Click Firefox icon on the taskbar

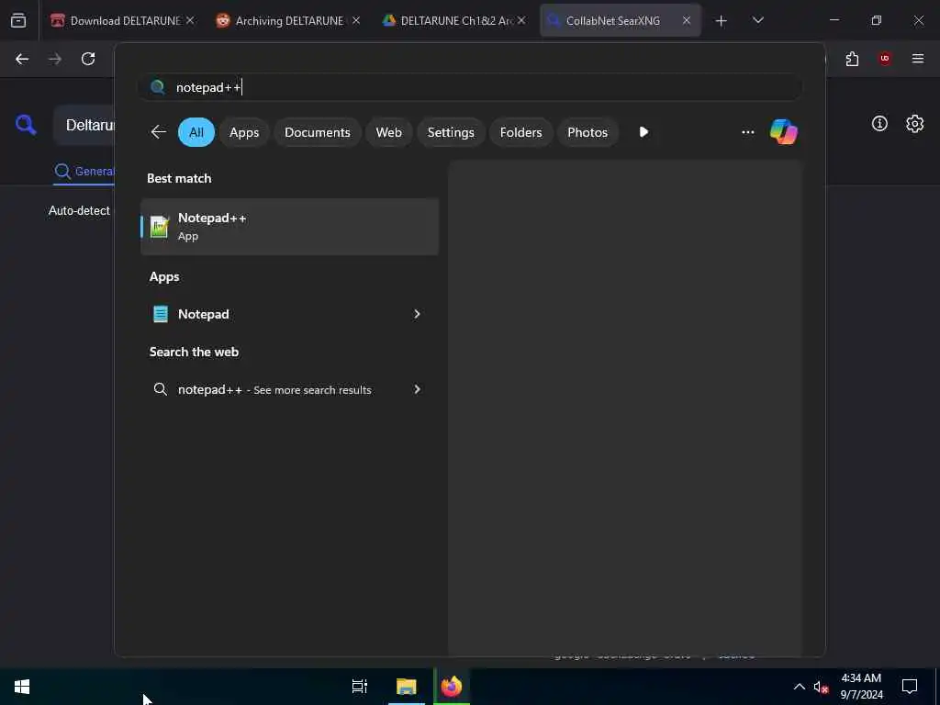[x=452, y=687]
